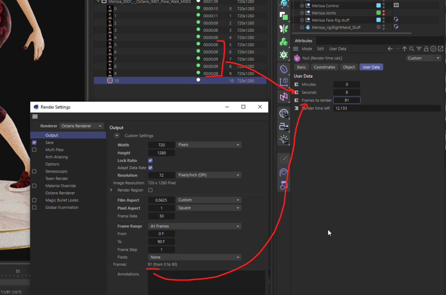Select the green cloner cubes icon

(284, 42)
